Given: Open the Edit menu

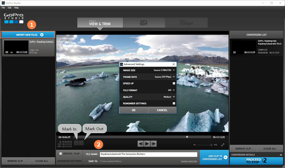Looking at the screenshot, I should point(10,8).
